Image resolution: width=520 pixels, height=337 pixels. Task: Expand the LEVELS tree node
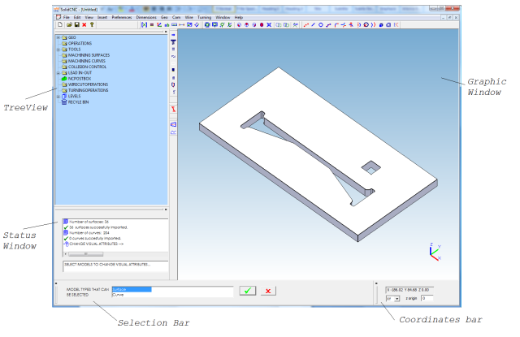(x=57, y=96)
